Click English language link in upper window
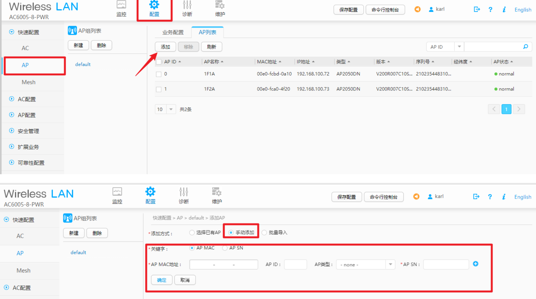Image resolution: width=536 pixels, height=299 pixels. [523, 10]
